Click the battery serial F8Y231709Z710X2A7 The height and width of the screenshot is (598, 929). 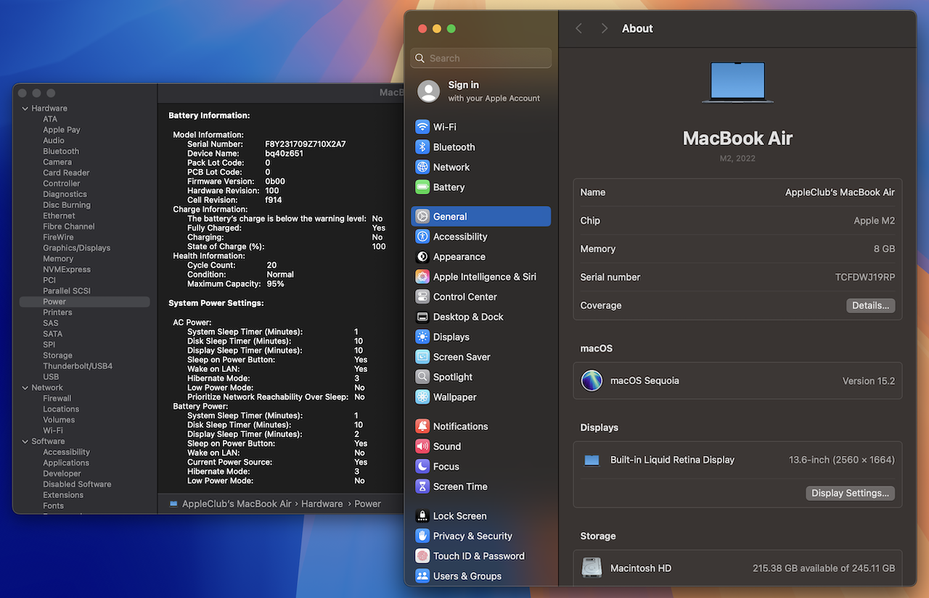point(306,144)
